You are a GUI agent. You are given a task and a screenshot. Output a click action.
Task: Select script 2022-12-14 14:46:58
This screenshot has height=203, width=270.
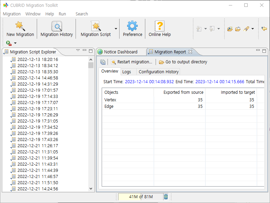click(x=38, y=78)
